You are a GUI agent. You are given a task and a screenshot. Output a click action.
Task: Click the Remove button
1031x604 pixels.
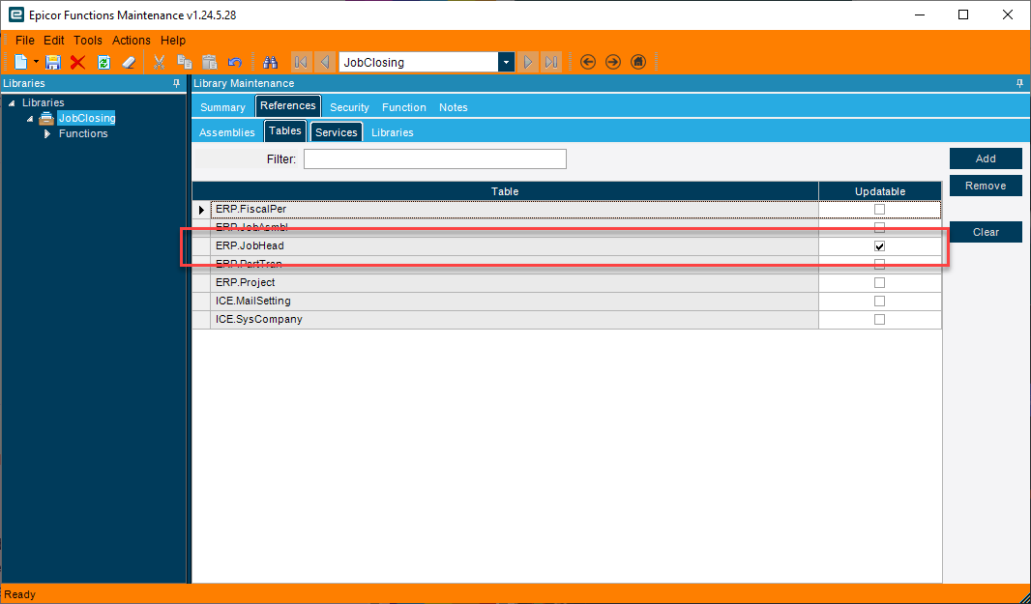click(986, 186)
